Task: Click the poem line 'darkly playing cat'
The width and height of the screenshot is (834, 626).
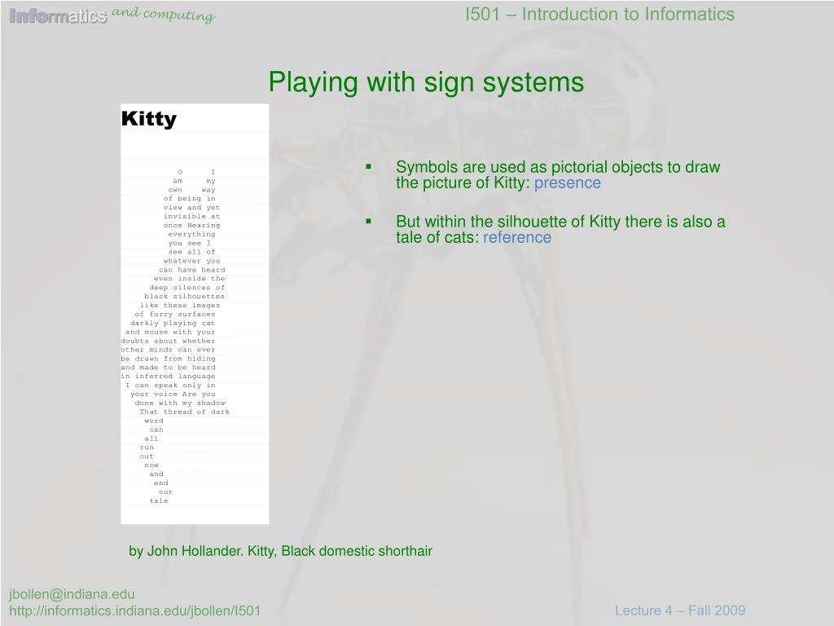Action: coord(173,323)
